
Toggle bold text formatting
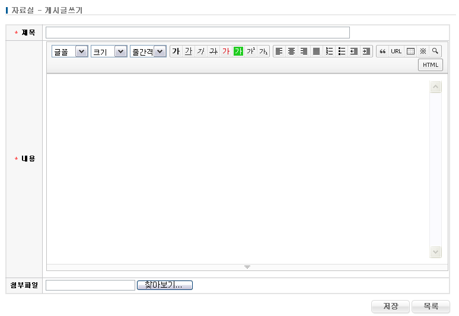point(176,51)
